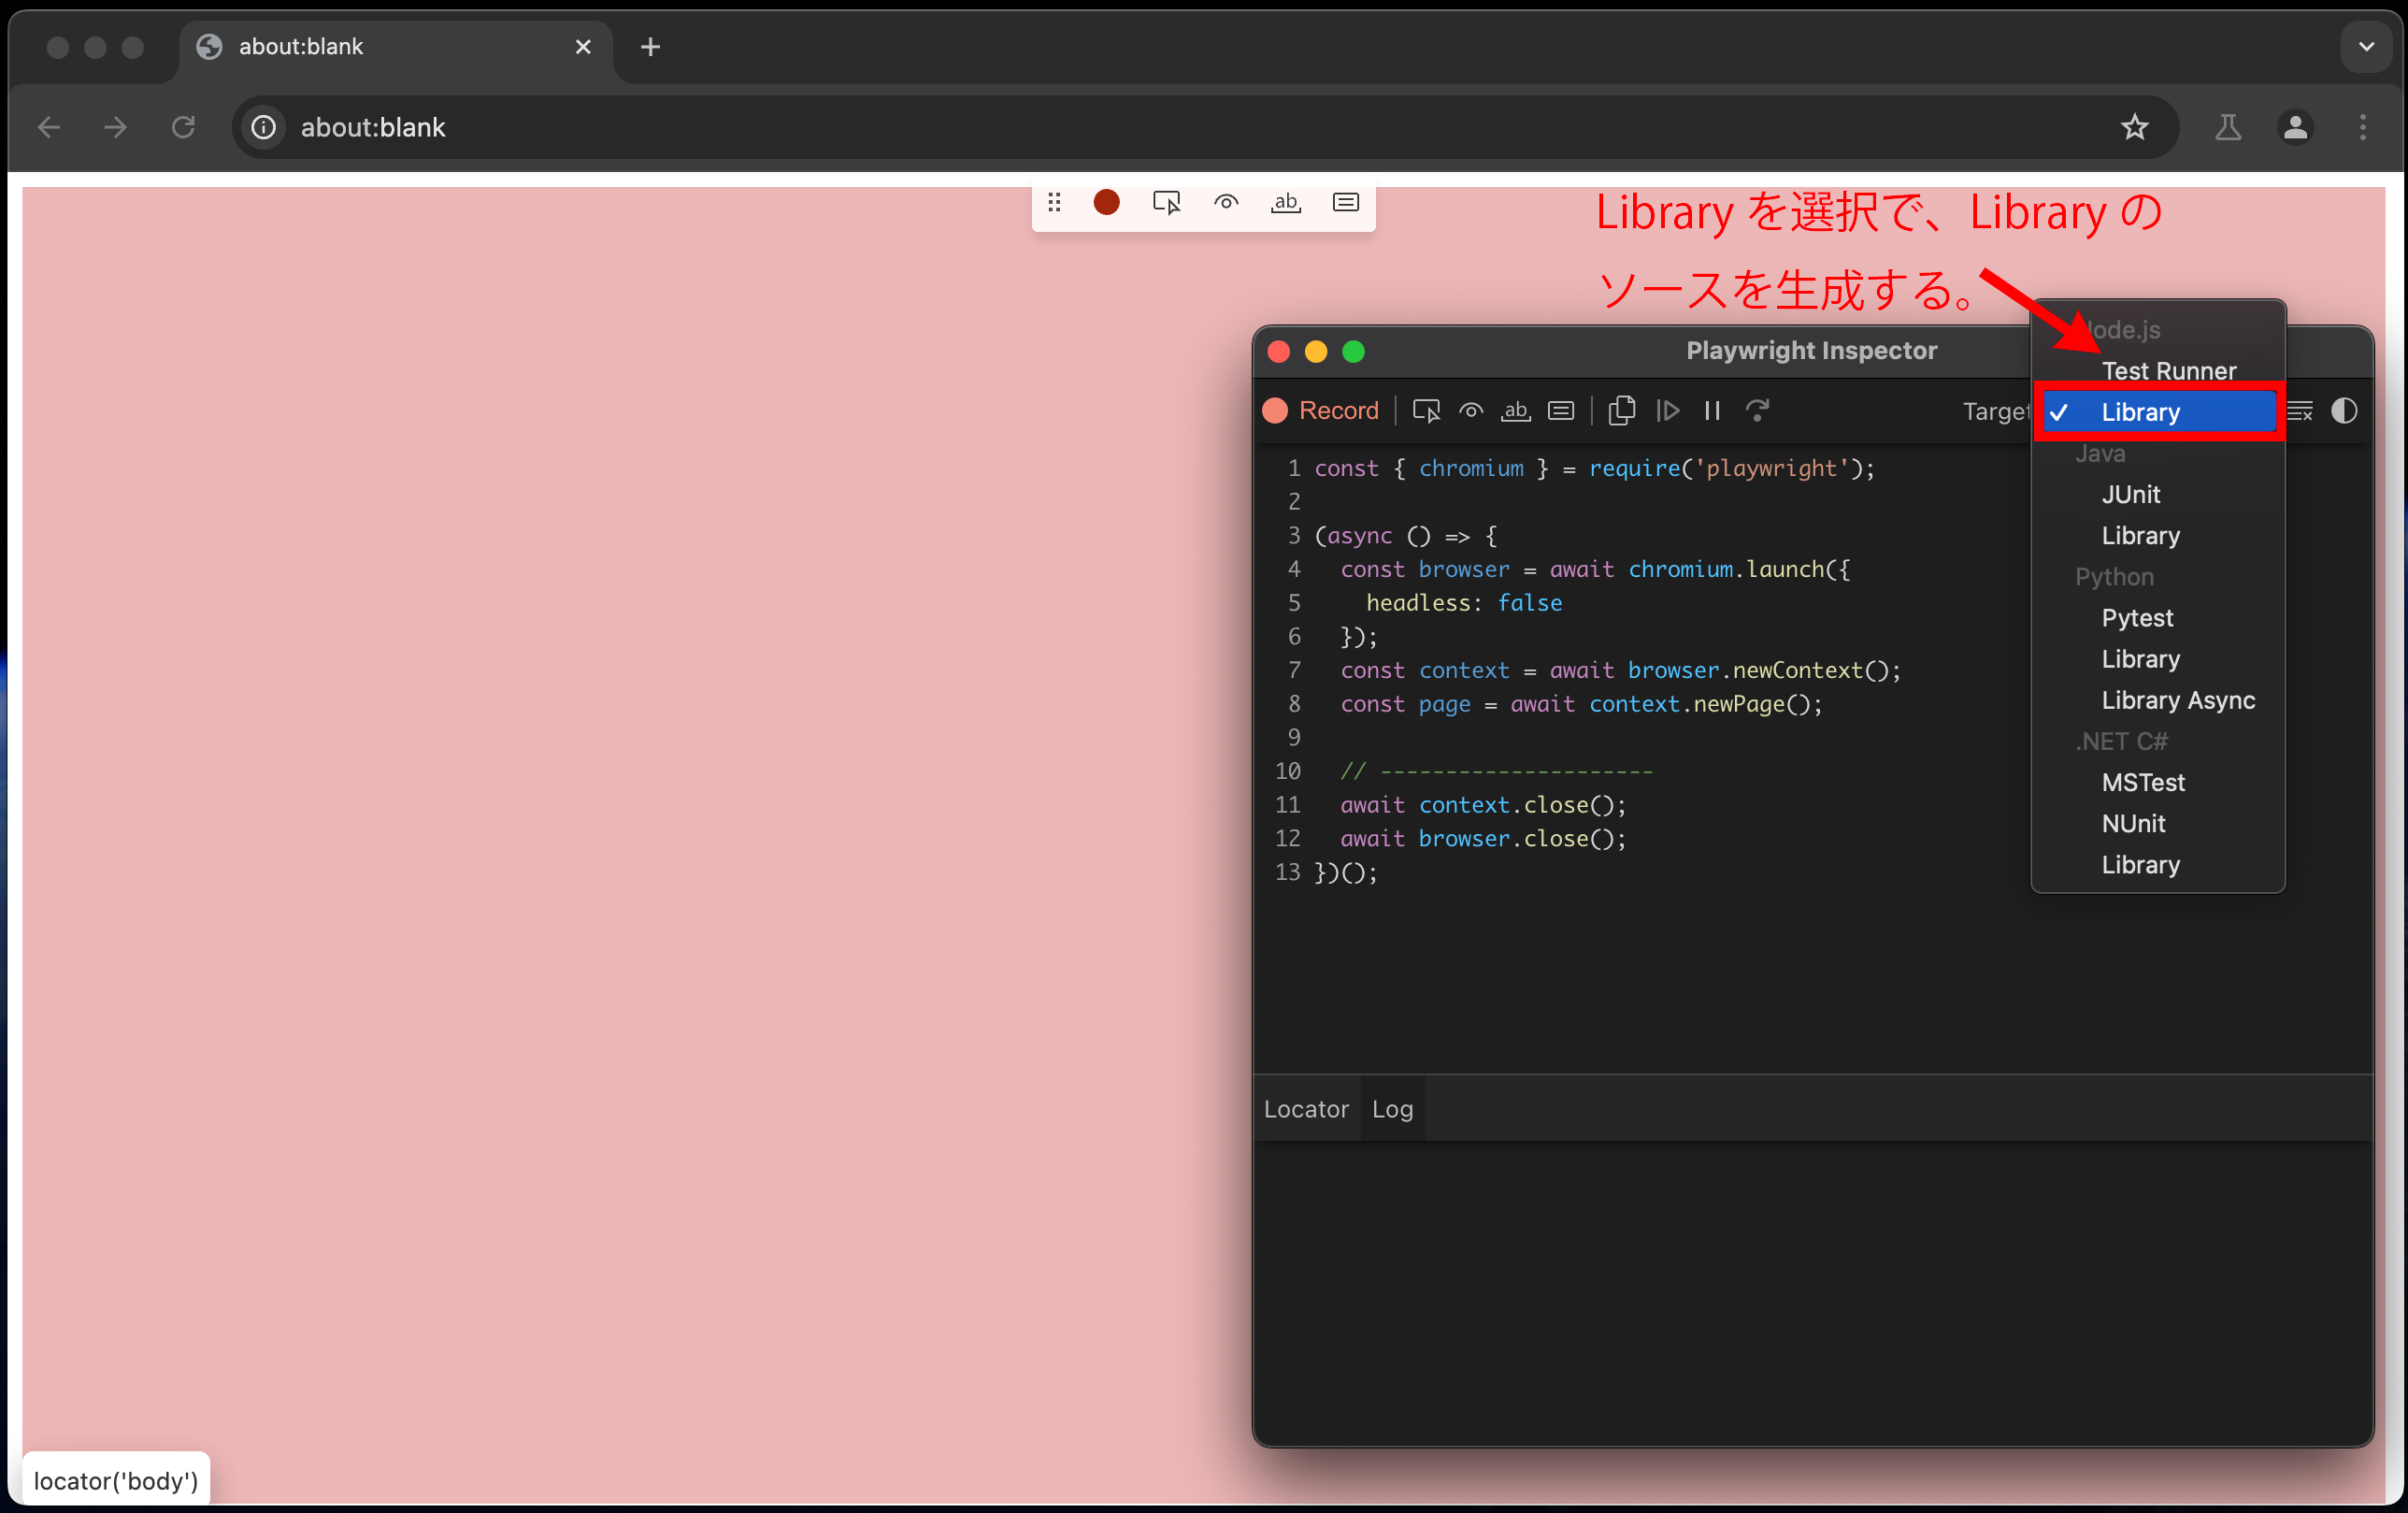
Task: Toggle the Inspector dark mode contrast icon
Action: 2345,411
